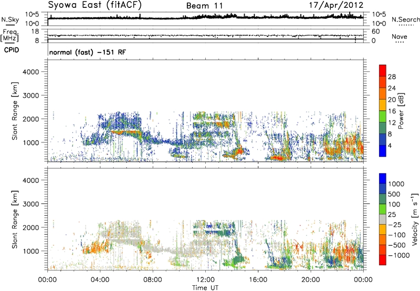Image resolution: width=420 pixels, height=291 pixels.
Task: Click the '-100' Velocity colorbar tick label
Action: click(397, 235)
